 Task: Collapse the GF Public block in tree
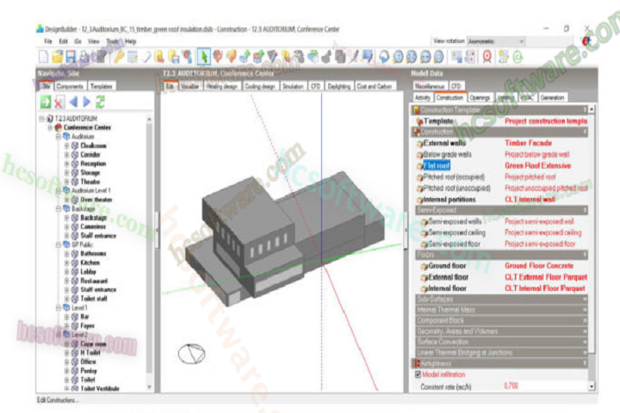click(x=59, y=244)
